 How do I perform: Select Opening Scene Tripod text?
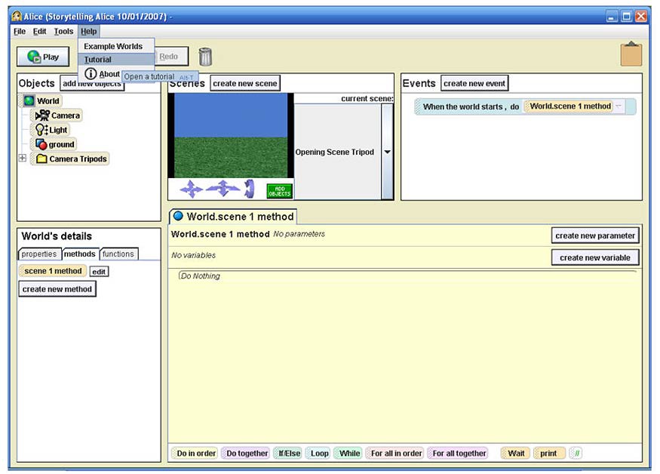[334, 152]
